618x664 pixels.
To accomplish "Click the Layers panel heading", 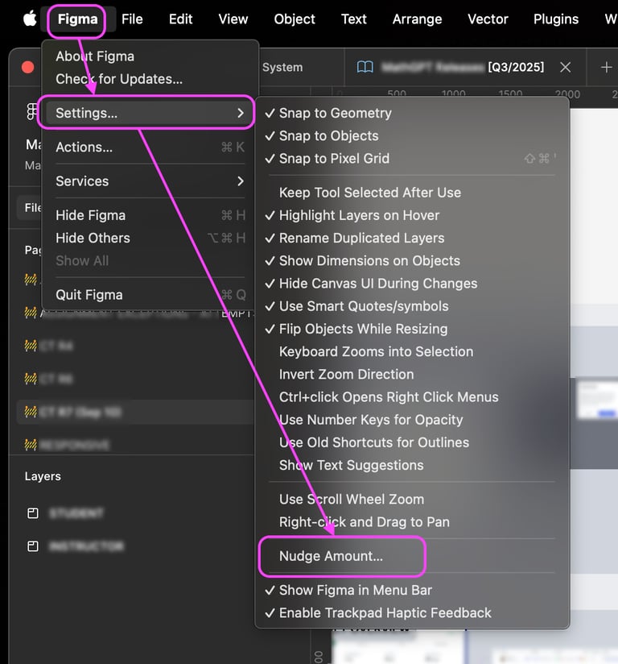I will (43, 476).
